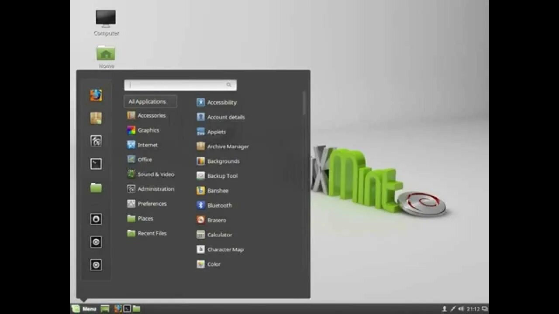Open Software Manager in the favorites sidebar
Image resolution: width=559 pixels, height=314 pixels.
point(96,118)
